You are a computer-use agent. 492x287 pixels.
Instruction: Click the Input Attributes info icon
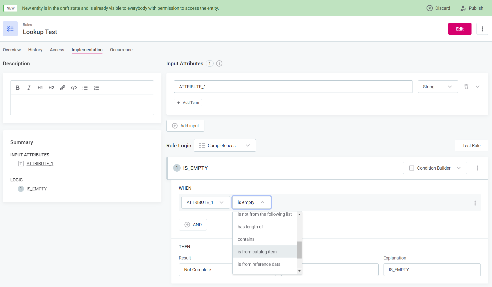tap(219, 64)
